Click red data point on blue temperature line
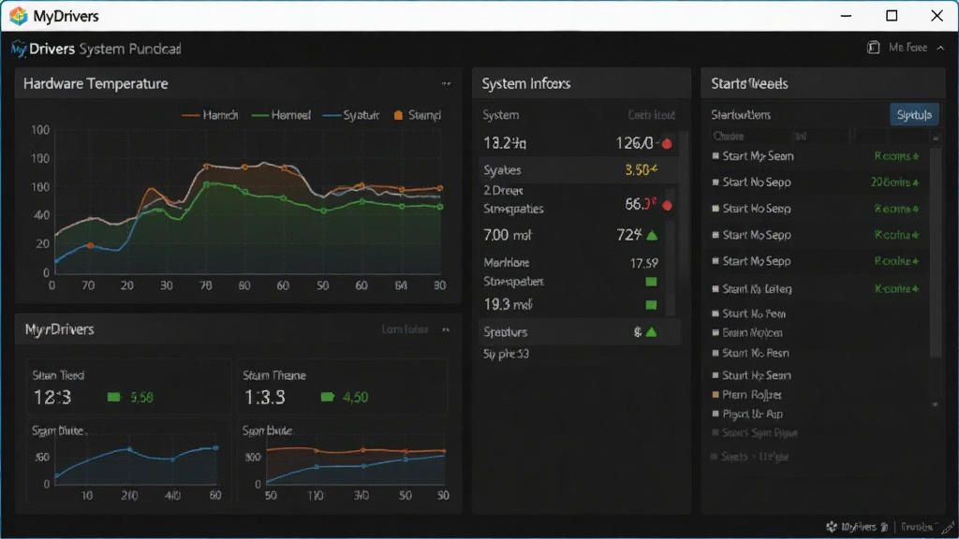The height and width of the screenshot is (539, 959). [91, 245]
